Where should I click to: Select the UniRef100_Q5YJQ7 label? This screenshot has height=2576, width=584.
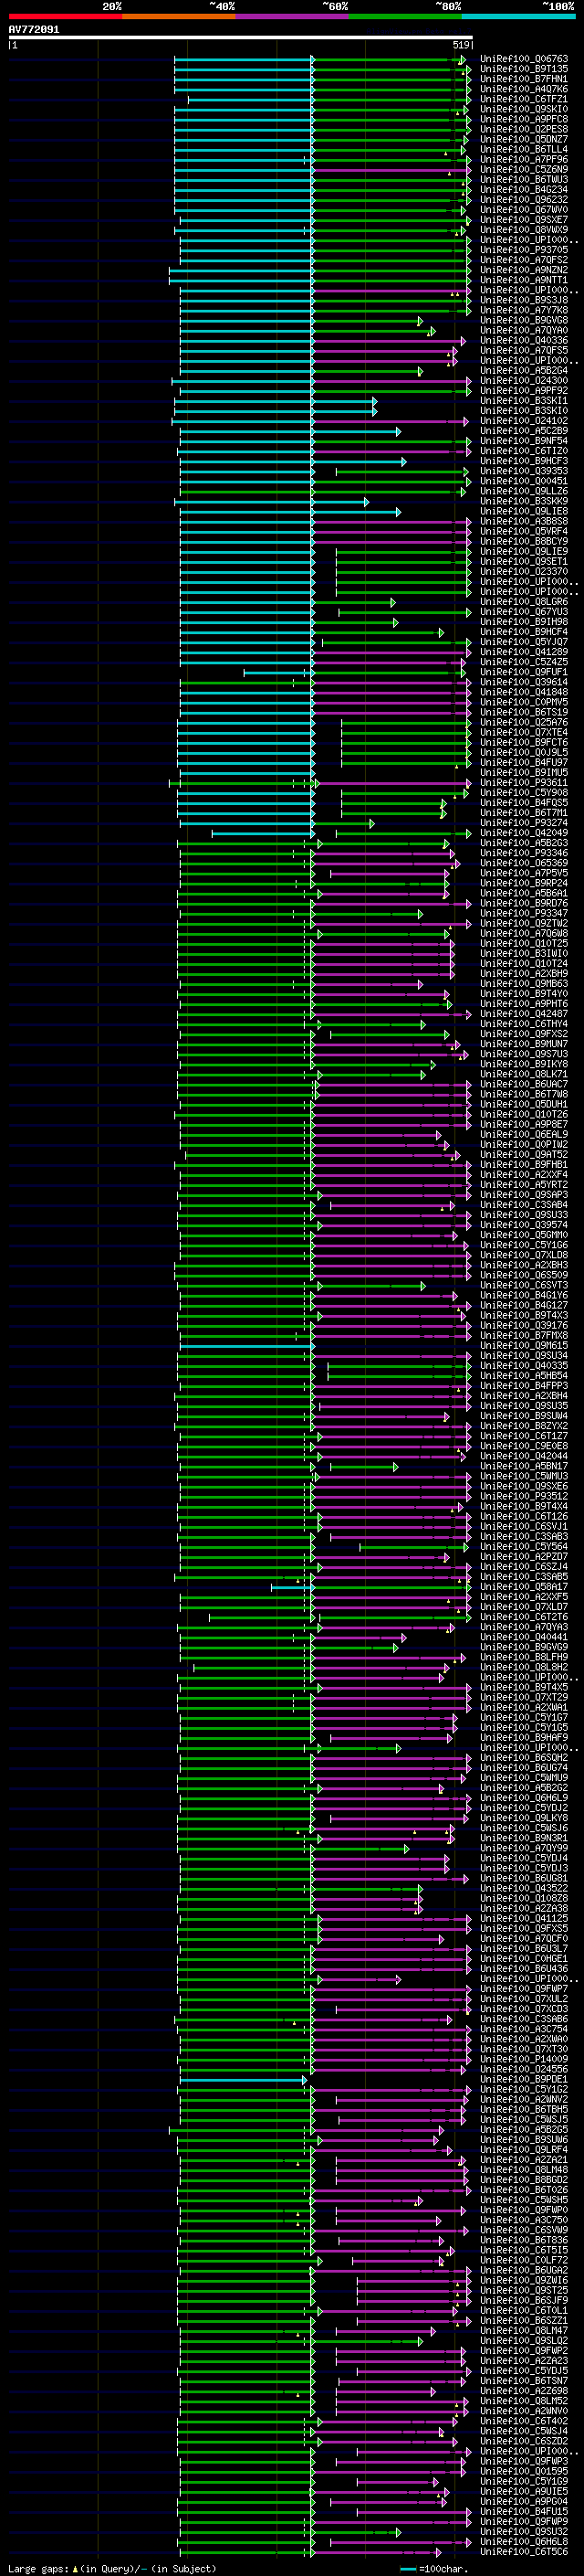[524, 642]
